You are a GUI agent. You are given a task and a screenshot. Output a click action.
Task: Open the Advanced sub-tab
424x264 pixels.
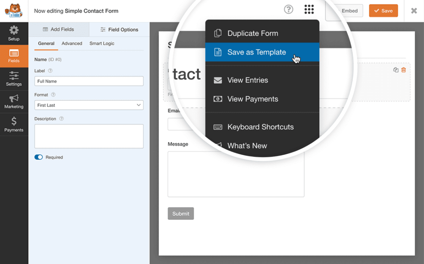(x=72, y=43)
